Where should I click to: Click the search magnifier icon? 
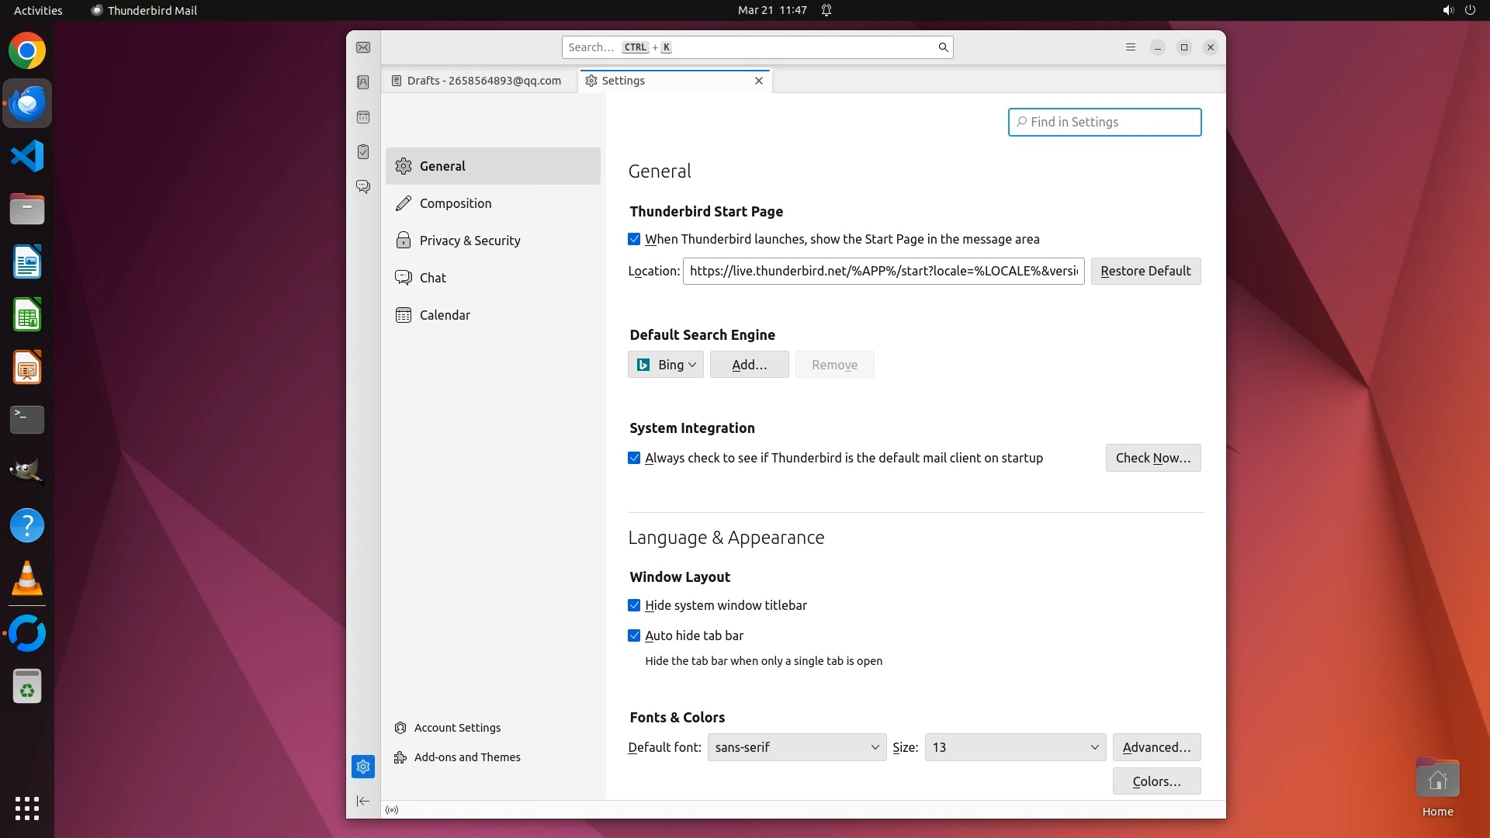point(943,47)
